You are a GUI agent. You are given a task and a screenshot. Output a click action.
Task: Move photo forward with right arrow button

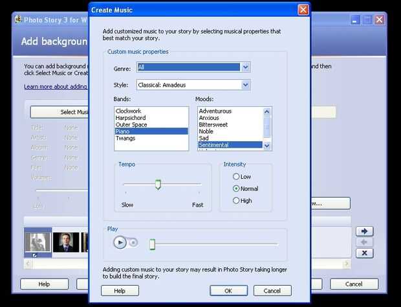[x=364, y=231]
